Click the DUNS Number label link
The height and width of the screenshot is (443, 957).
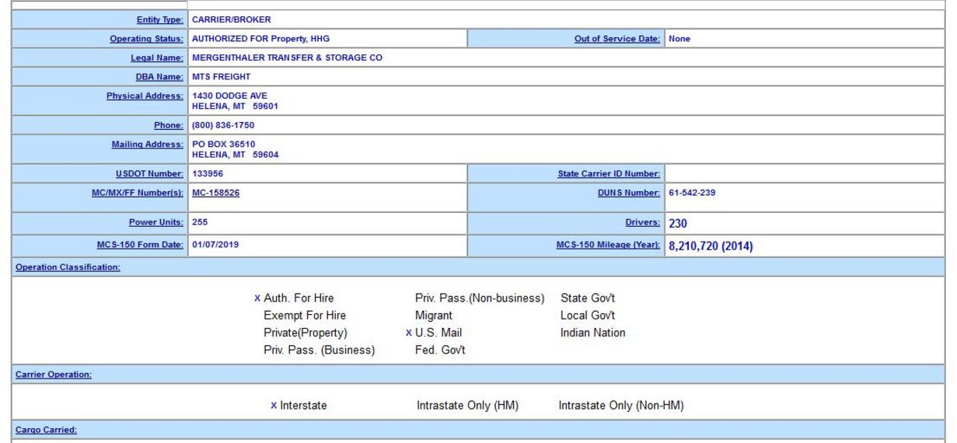tap(628, 192)
